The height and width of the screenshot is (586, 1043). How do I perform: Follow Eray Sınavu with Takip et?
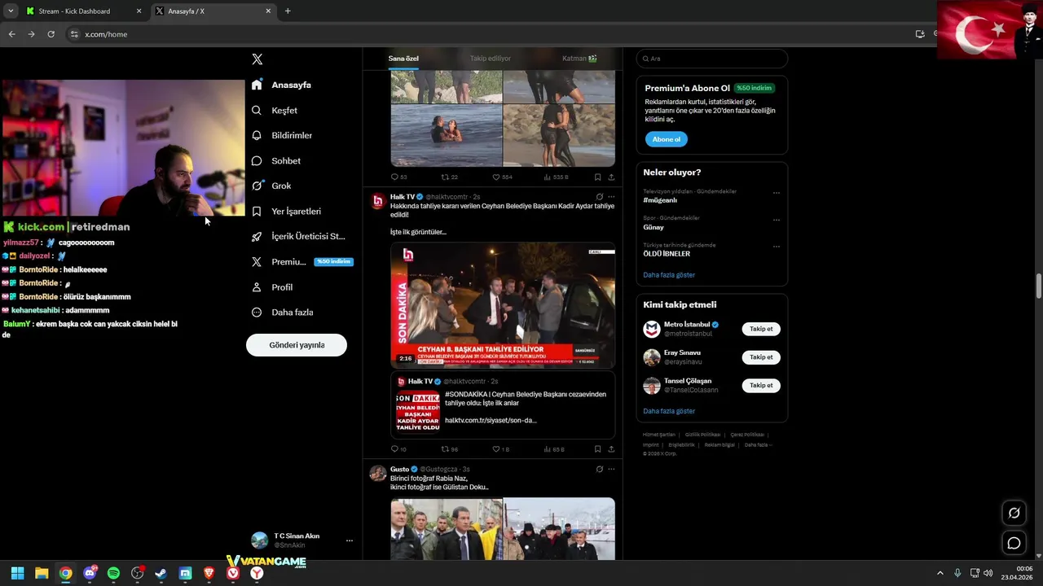click(761, 357)
